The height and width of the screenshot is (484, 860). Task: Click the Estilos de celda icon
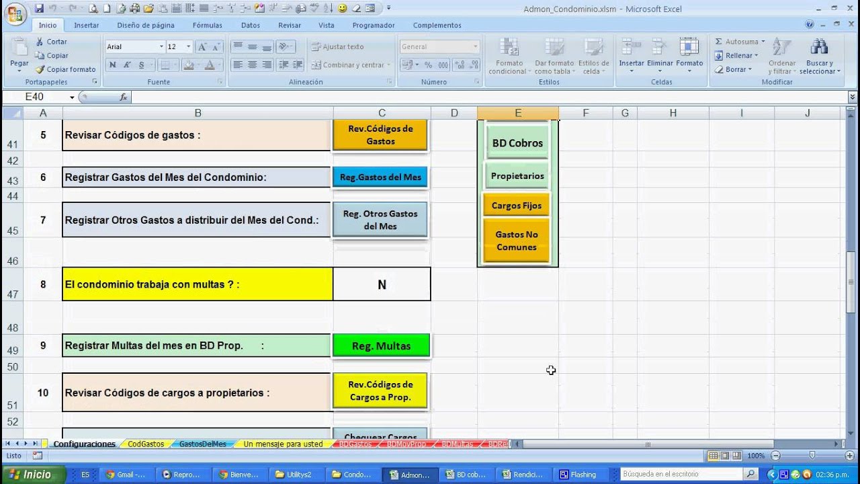click(x=593, y=48)
